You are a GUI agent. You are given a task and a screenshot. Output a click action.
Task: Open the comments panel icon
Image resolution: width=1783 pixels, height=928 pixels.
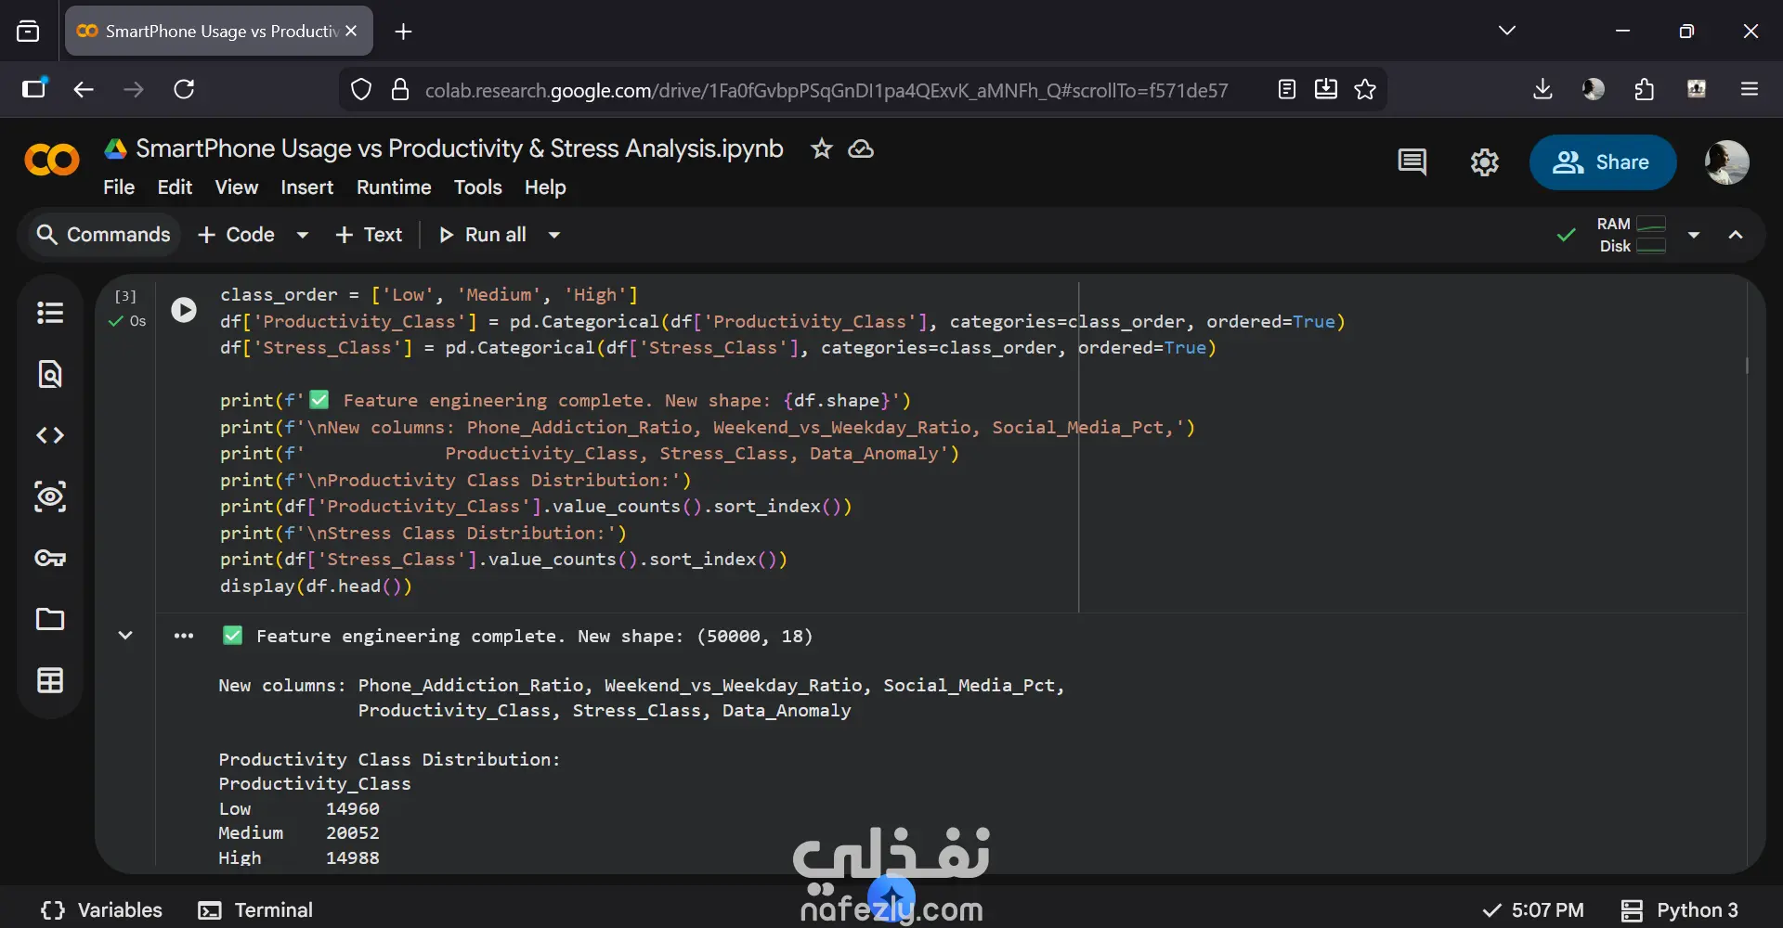point(1412,162)
